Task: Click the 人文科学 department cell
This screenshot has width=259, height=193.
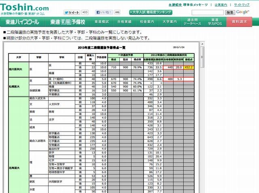Action: [x=62, y=104]
